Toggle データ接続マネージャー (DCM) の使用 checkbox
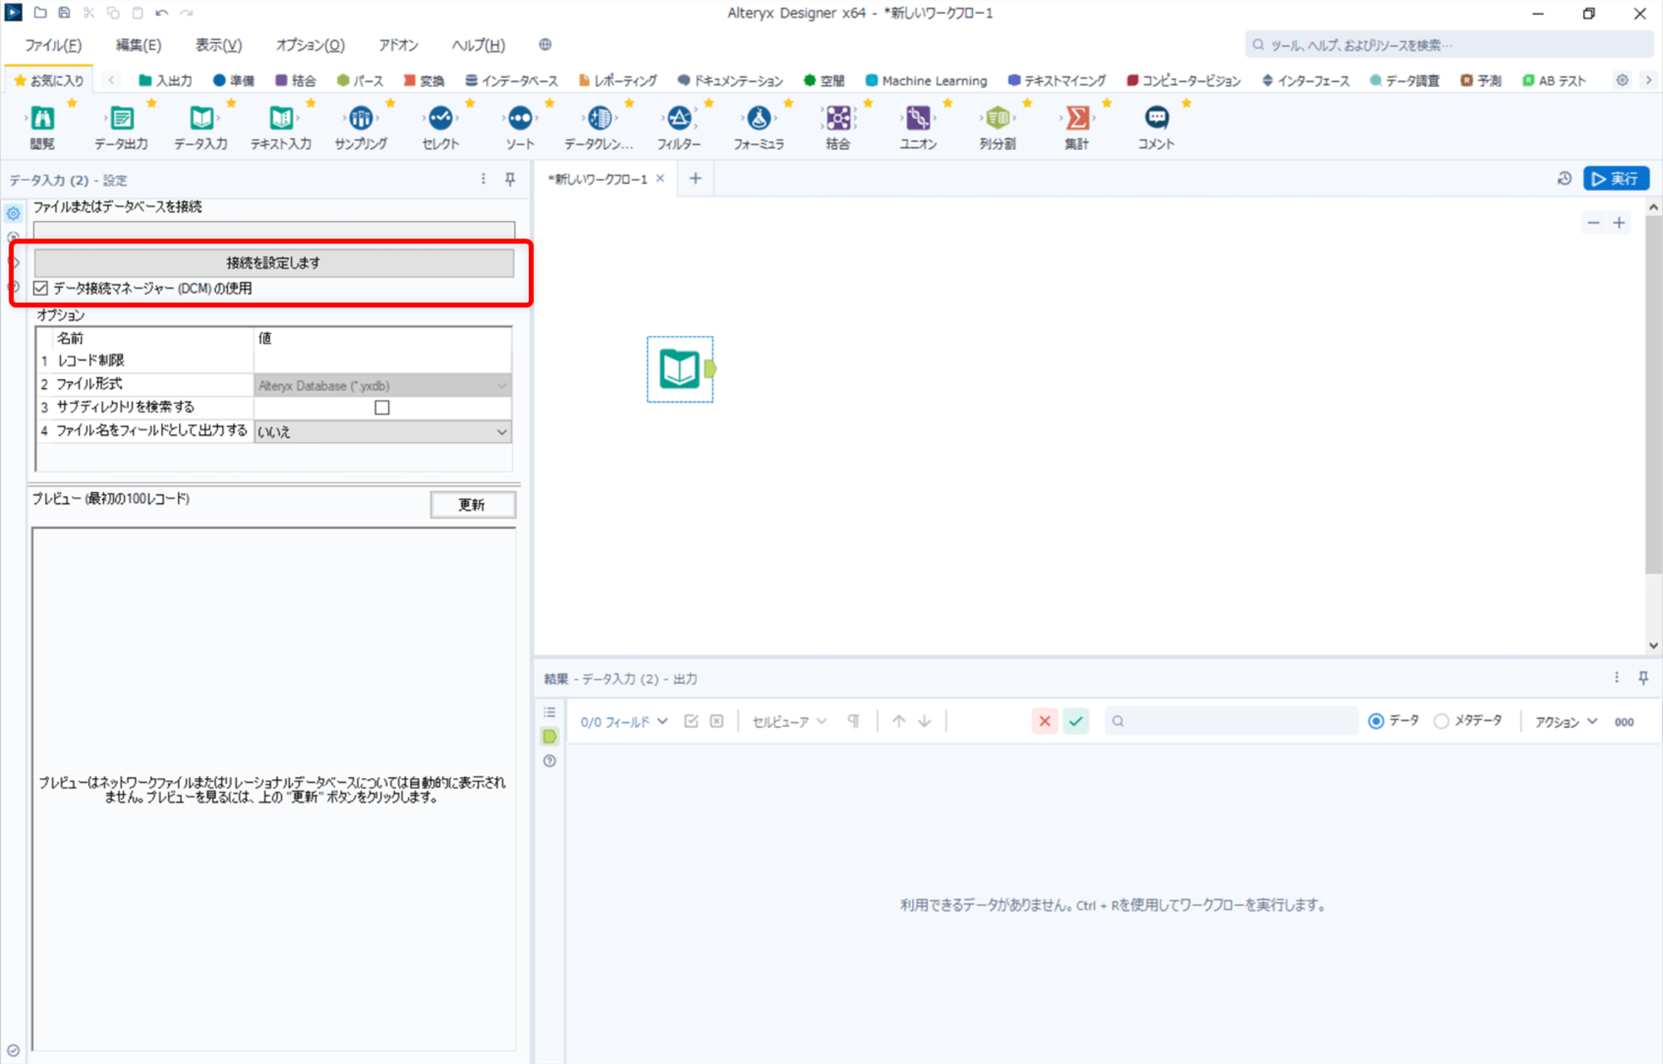This screenshot has height=1064, width=1663. (x=41, y=288)
